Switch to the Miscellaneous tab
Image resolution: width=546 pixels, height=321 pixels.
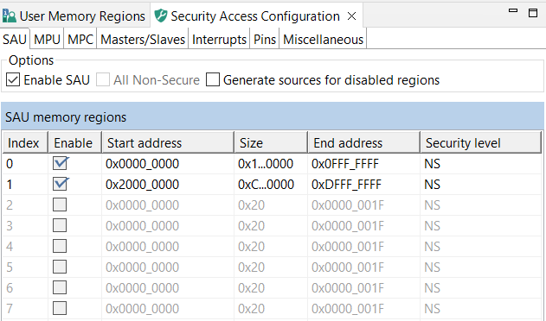(x=323, y=39)
